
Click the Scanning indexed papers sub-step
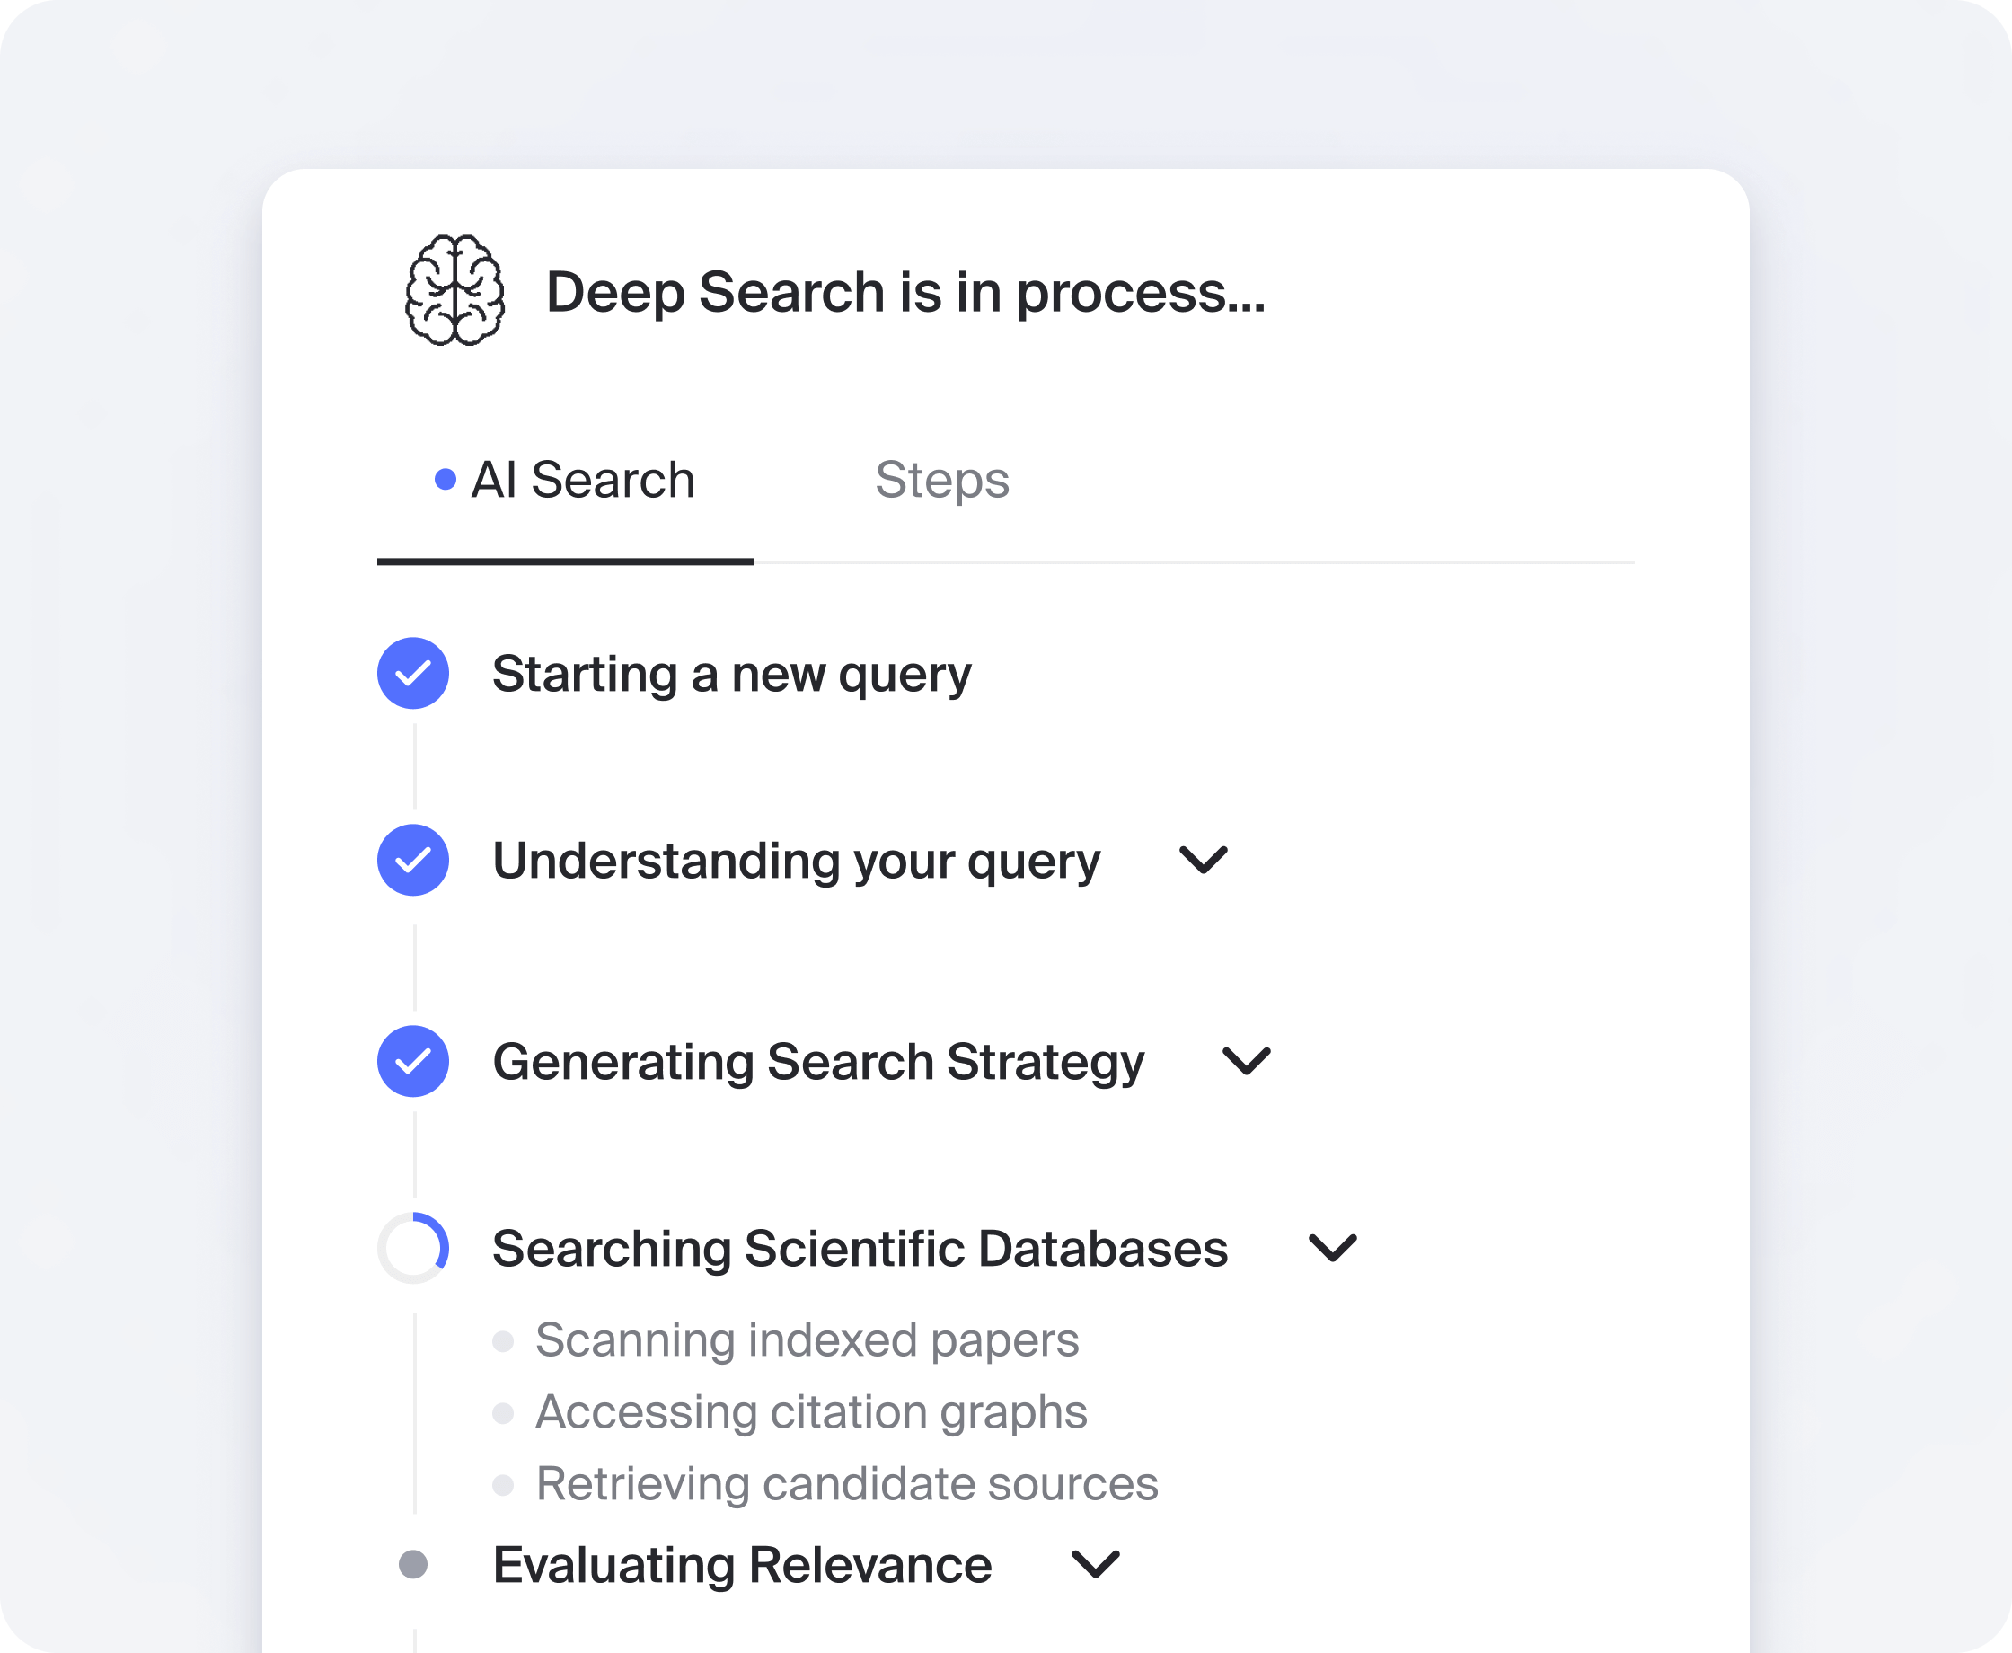pyautogui.click(x=807, y=1340)
